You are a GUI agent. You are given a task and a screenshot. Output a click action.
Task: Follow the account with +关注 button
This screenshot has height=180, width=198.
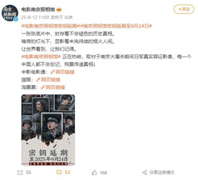tap(184, 9)
